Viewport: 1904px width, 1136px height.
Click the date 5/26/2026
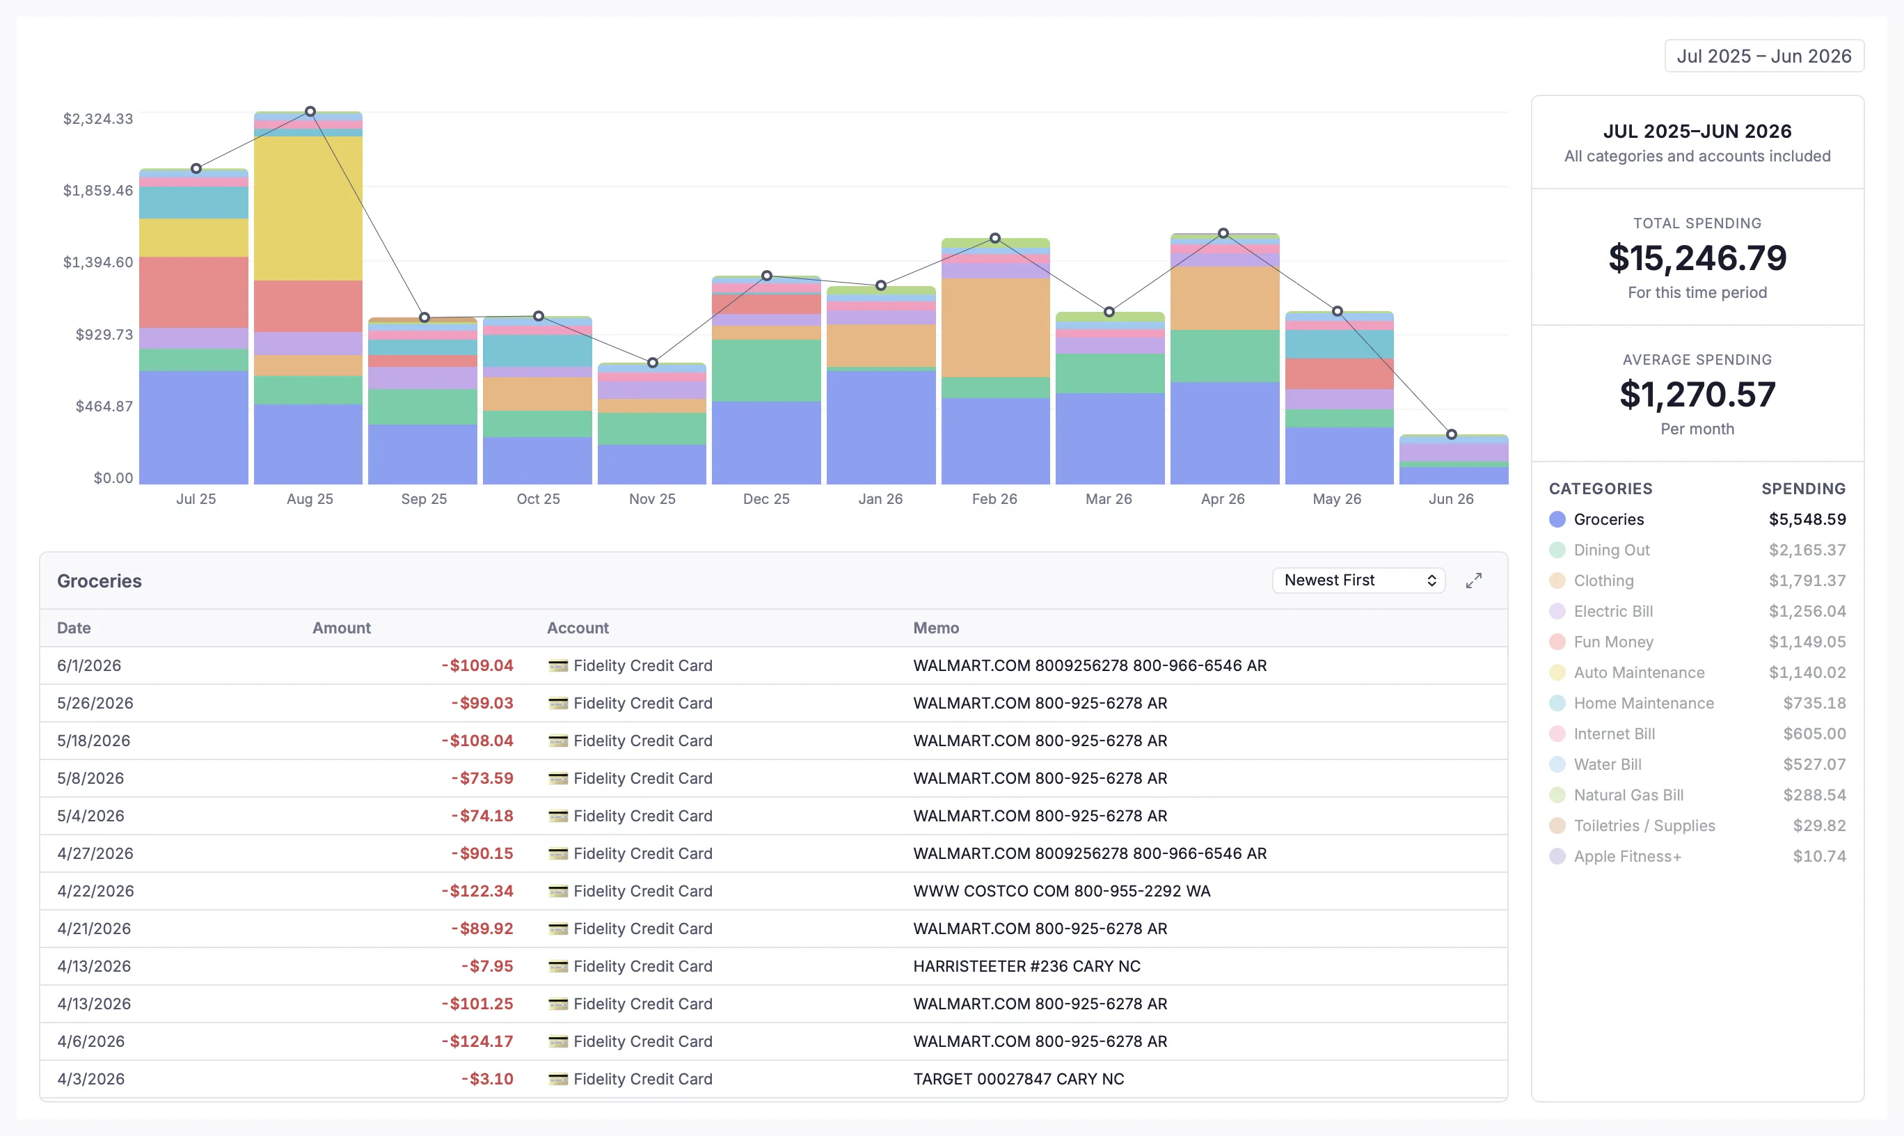pos(95,704)
